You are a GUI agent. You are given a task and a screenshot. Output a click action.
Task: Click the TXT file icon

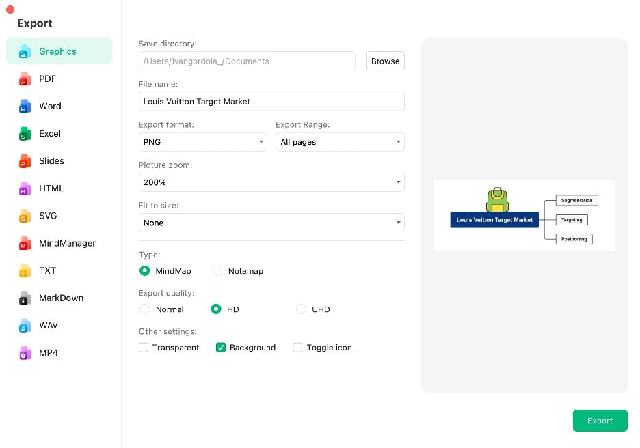(25, 270)
